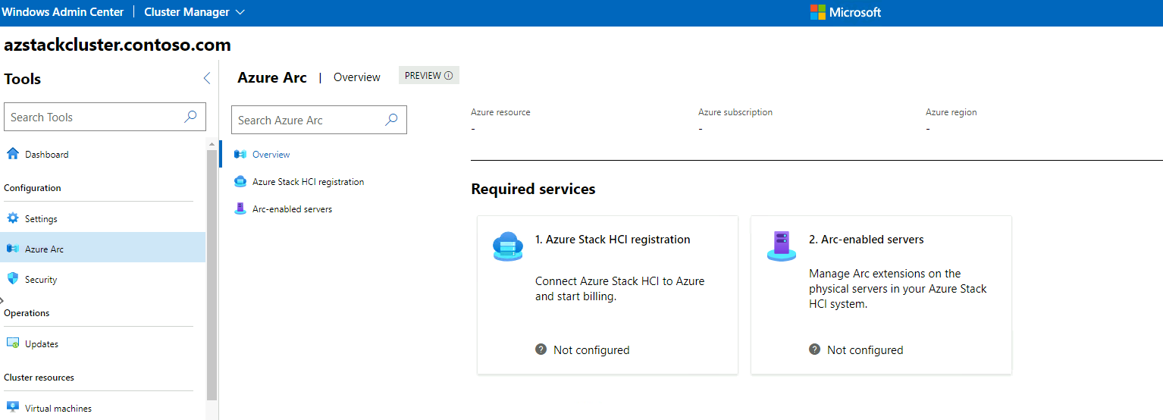This screenshot has height=420, width=1163.
Task: Click the Azure Stack HCI registration cloud icon in menu
Action: pyautogui.click(x=240, y=181)
